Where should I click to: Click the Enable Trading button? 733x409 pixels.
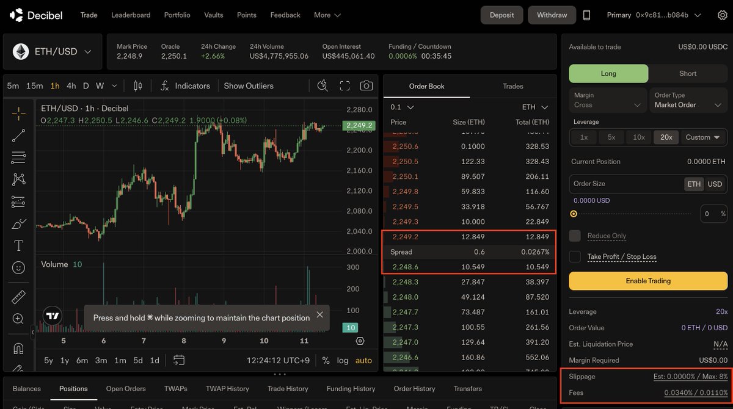click(x=648, y=281)
